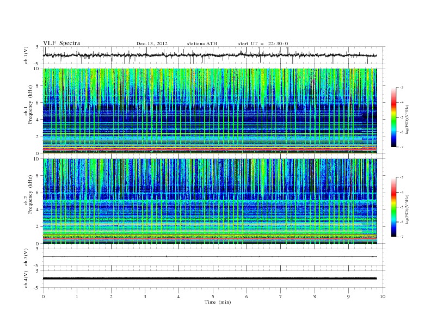
Task: Click the "ch.3(V)" axis label
Action: [x=26, y=257]
